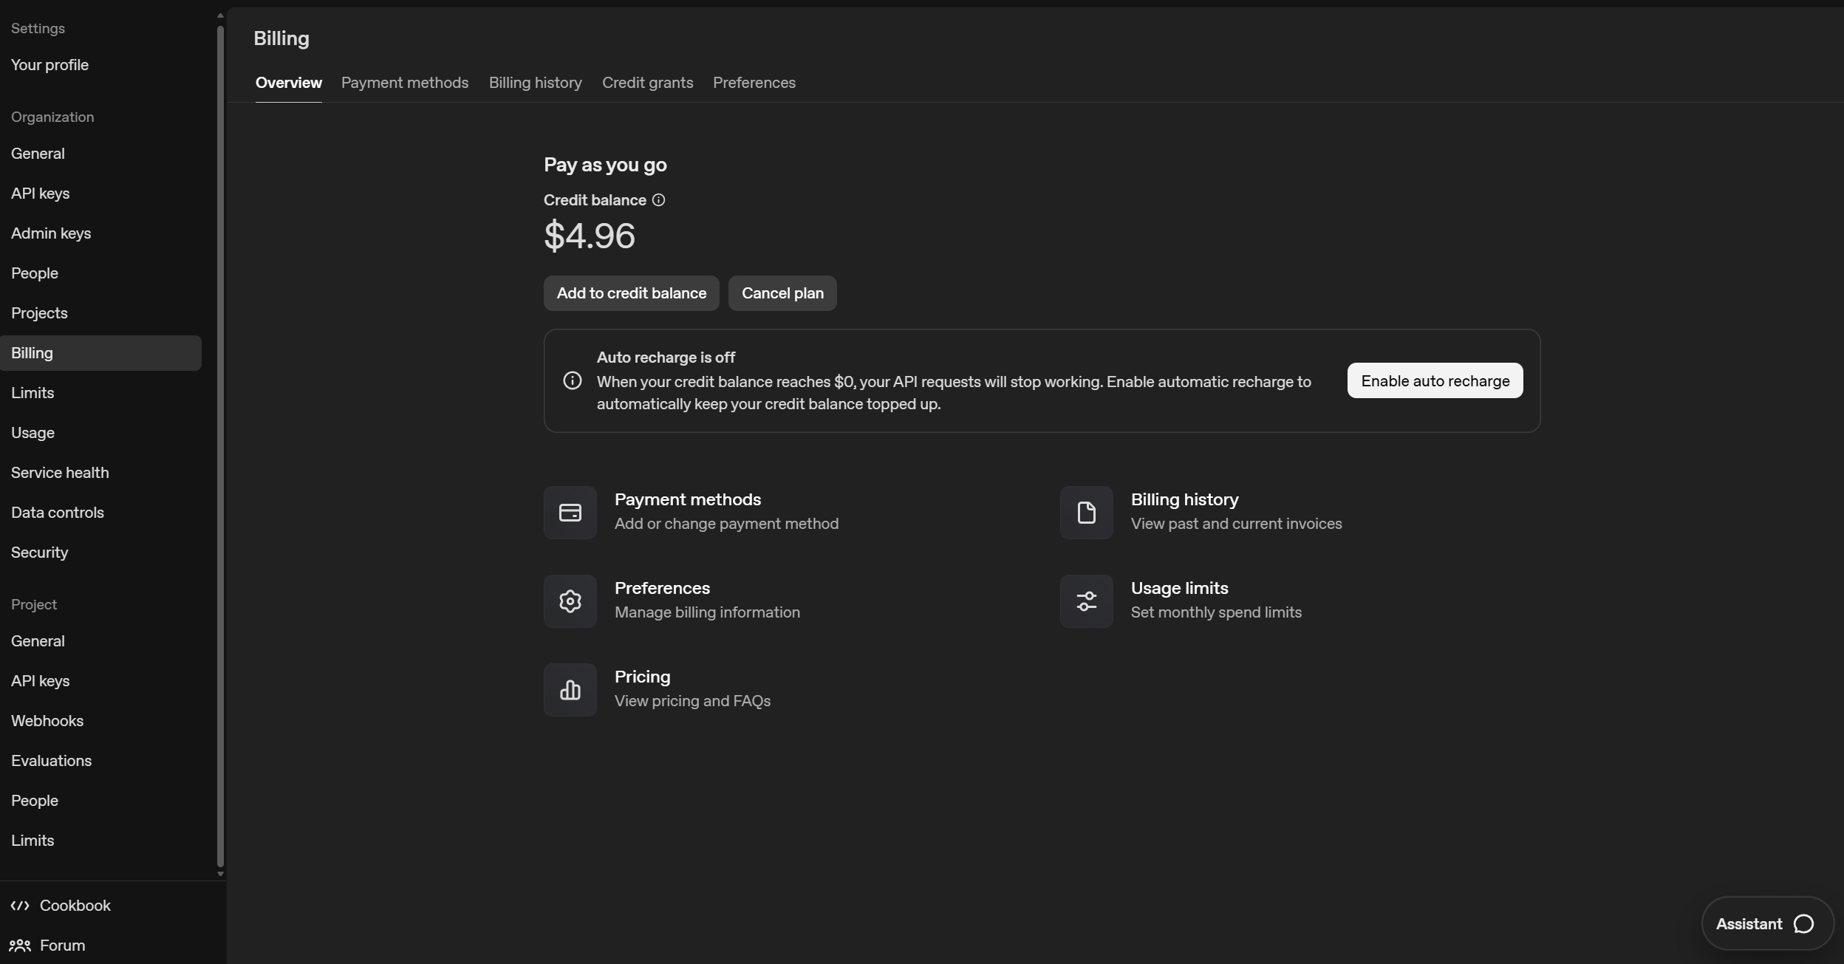Click the Pricing bar chart icon
1844x964 pixels.
(x=570, y=690)
